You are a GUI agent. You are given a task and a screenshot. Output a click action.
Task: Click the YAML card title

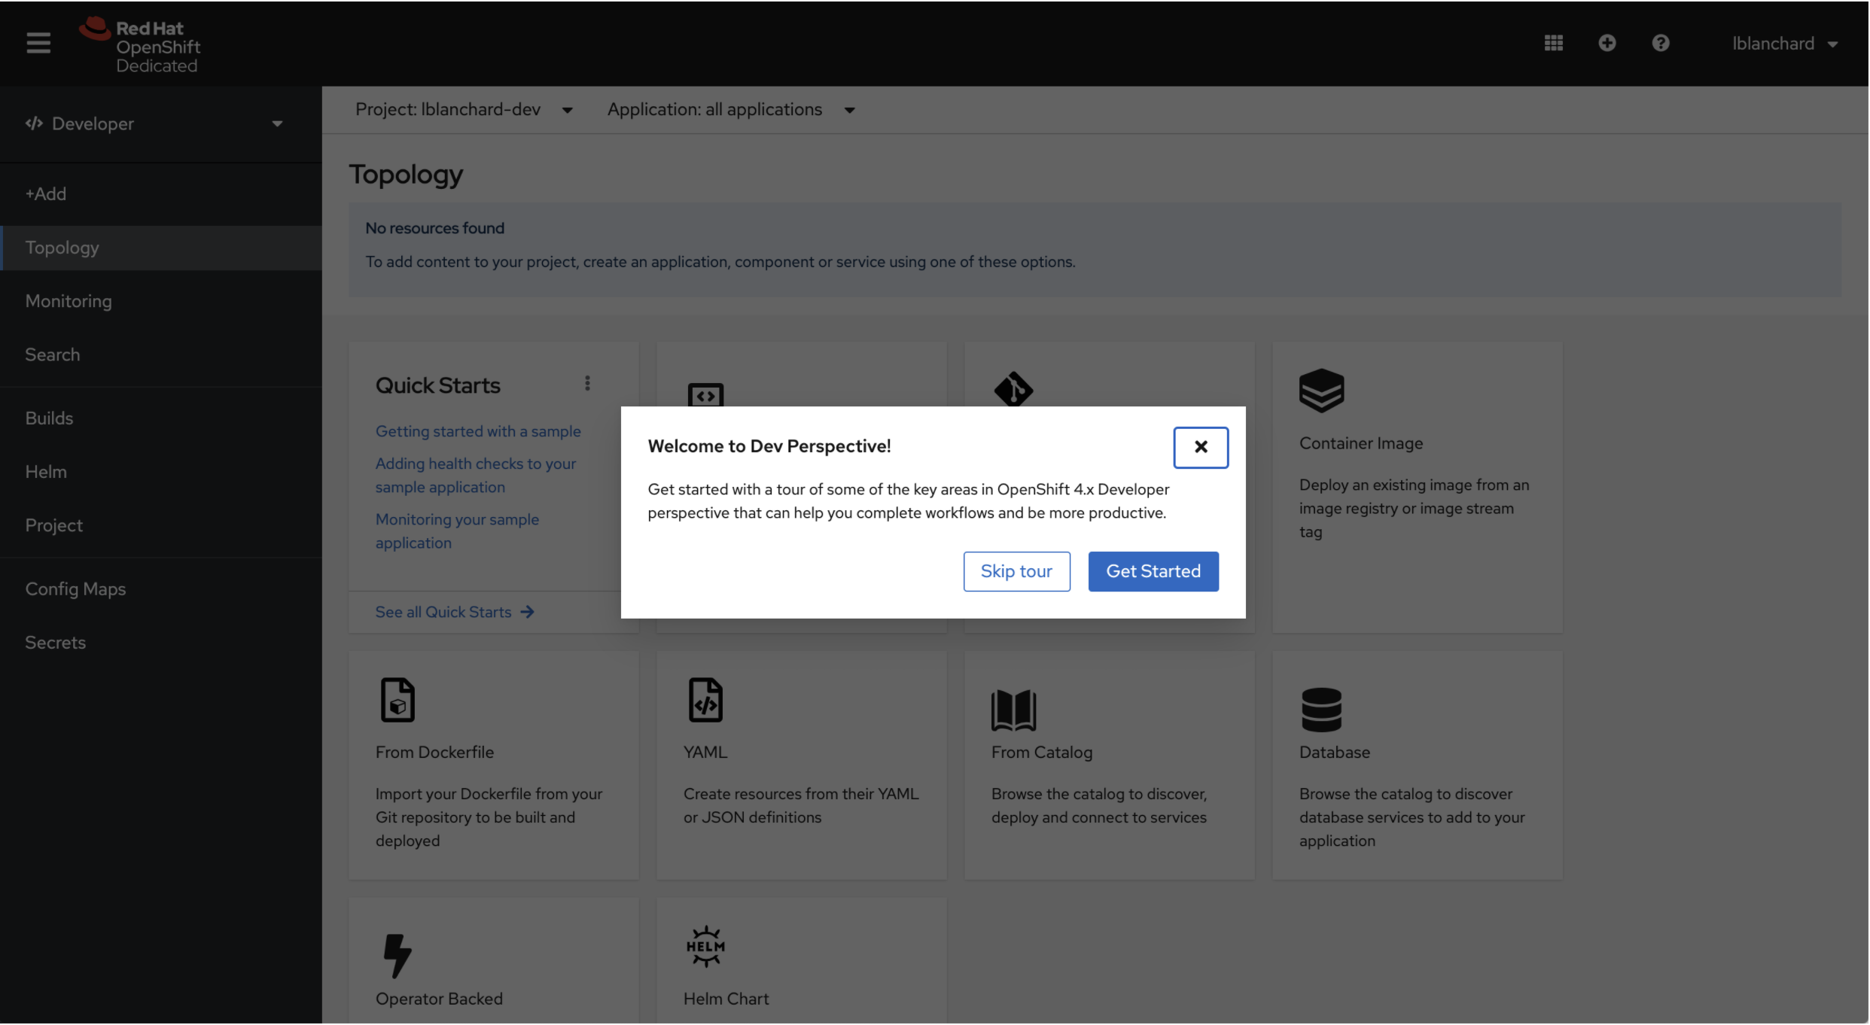pos(705,753)
